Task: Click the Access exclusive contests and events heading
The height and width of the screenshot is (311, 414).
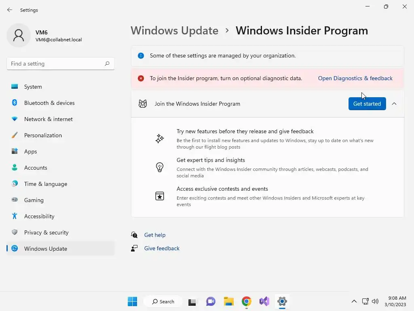Action: pos(222,189)
